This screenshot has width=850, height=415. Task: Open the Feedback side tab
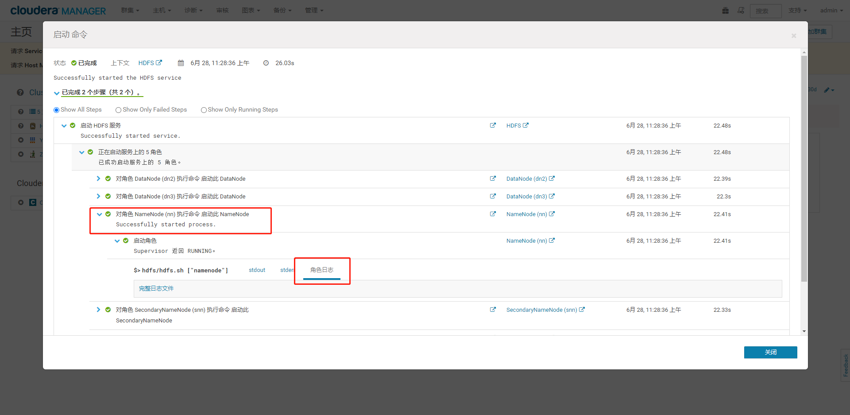[x=845, y=365]
